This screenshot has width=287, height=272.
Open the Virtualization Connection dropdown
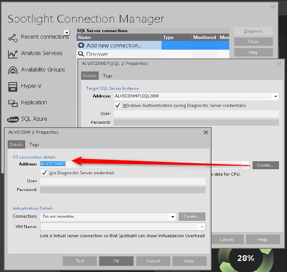[172, 217]
